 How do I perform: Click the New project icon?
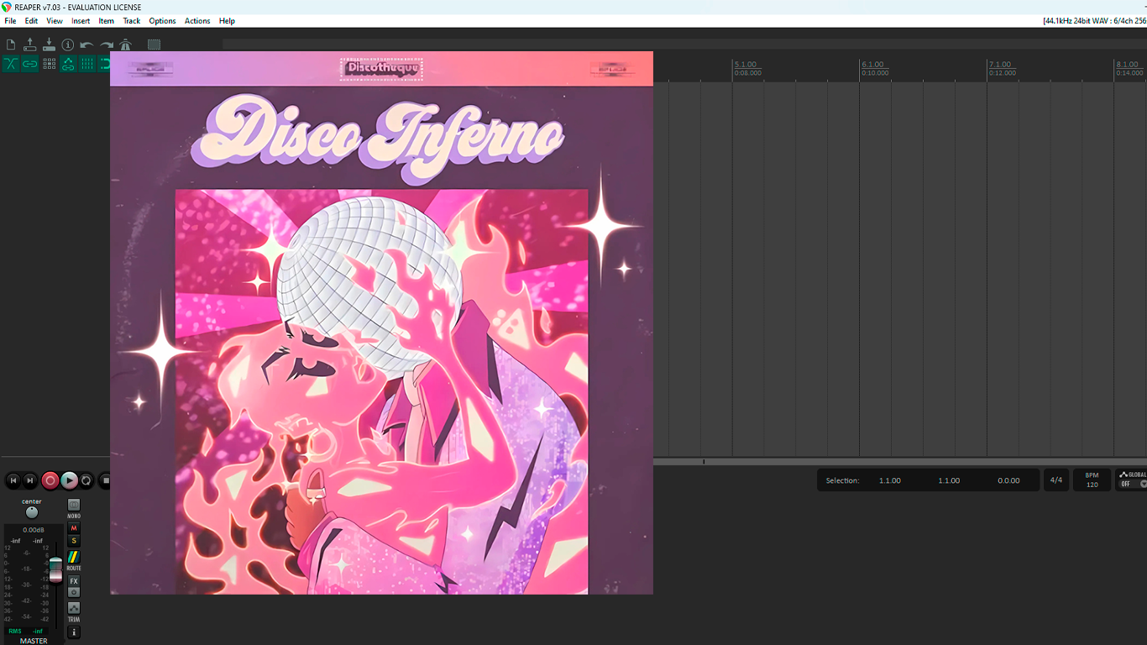point(11,45)
